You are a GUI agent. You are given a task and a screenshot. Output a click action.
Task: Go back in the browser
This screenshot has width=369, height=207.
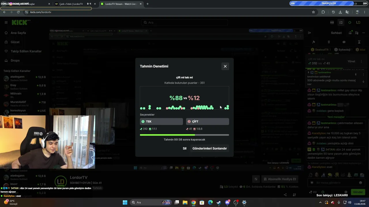pyautogui.click(x=4, y=12)
